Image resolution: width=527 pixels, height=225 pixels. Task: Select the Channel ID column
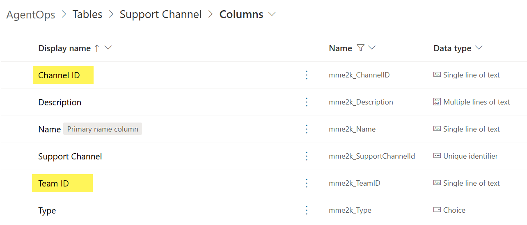[59, 75]
